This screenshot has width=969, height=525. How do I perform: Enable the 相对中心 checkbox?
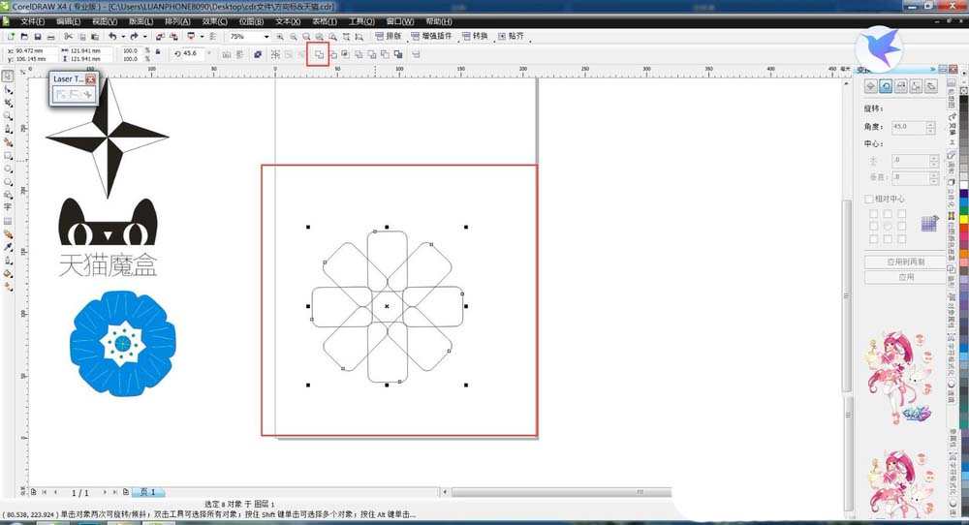point(869,200)
